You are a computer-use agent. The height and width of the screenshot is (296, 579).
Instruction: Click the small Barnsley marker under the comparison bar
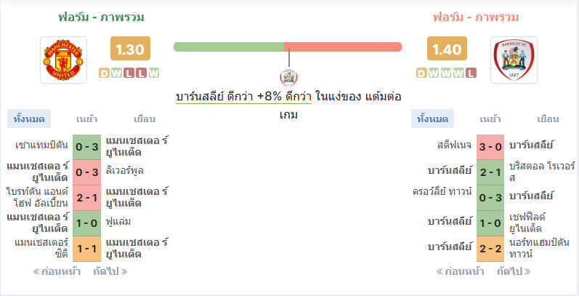click(288, 78)
